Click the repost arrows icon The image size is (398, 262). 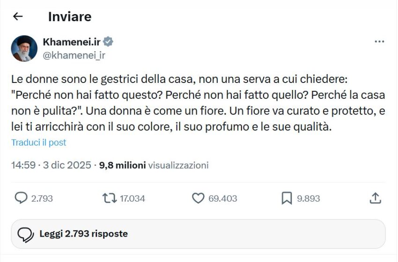109,198
